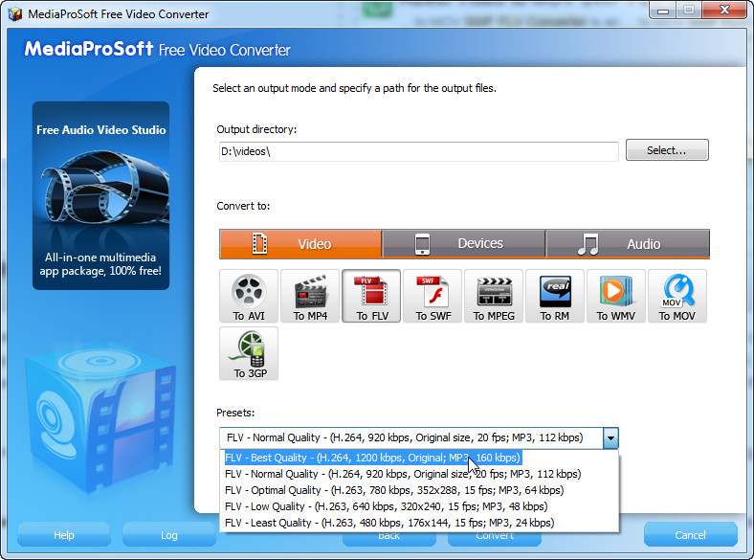Pick FLV Low Quality preset entry
754x560 pixels.
pyautogui.click(x=387, y=506)
